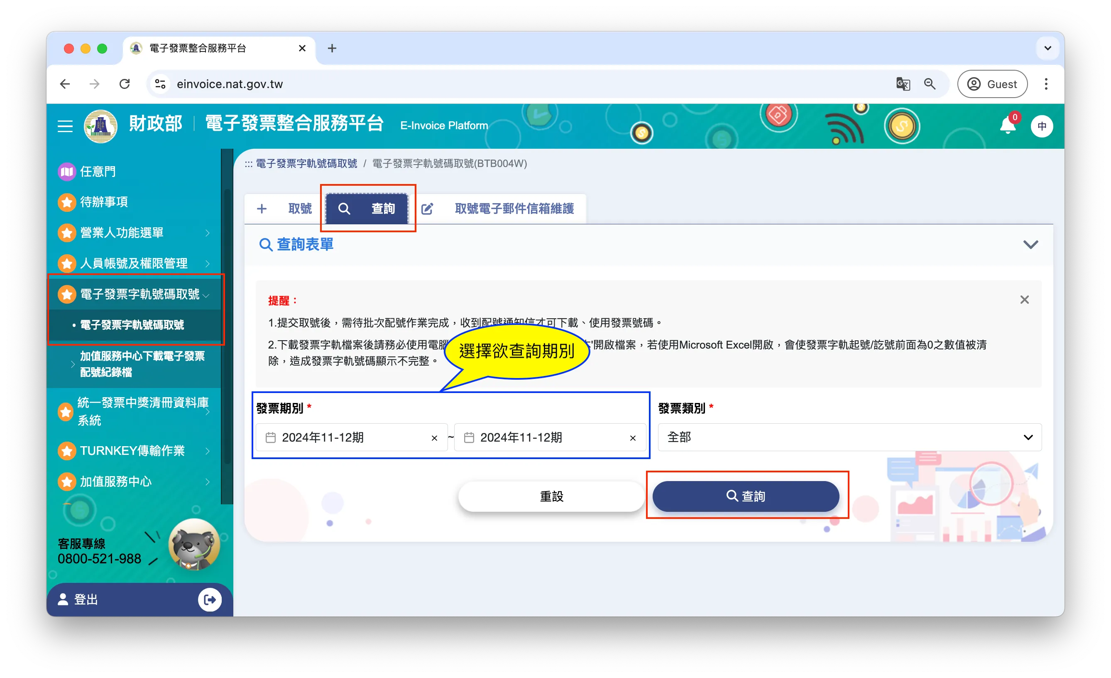This screenshot has width=1111, height=678.
Task: Open calendar icon of start invoice period
Action: tap(271, 437)
